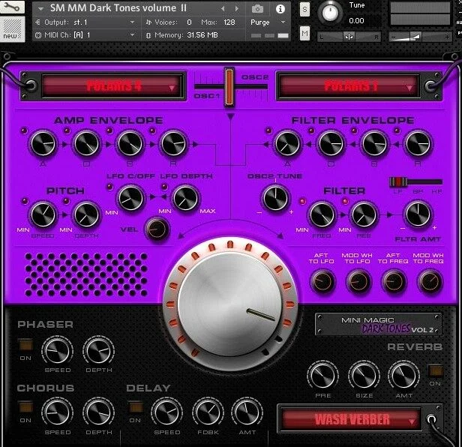The height and width of the screenshot is (447, 462).
Task: Open the OSC1 waveform dropdown
Action: [x=112, y=86]
